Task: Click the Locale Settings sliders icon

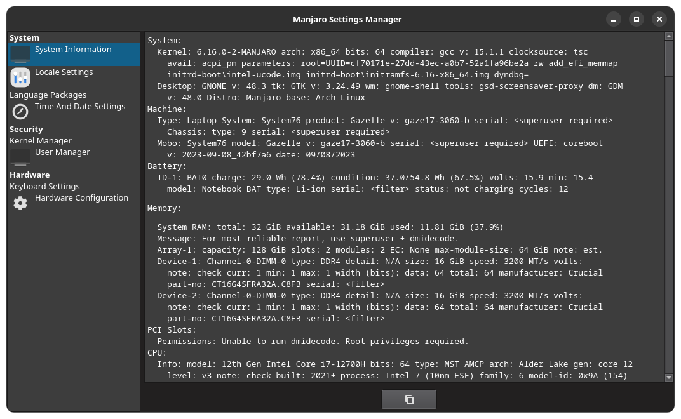Action: pos(20,77)
